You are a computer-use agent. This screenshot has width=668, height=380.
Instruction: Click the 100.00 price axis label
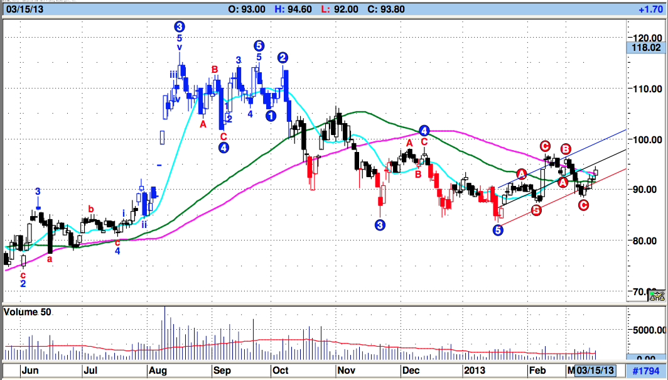point(646,139)
